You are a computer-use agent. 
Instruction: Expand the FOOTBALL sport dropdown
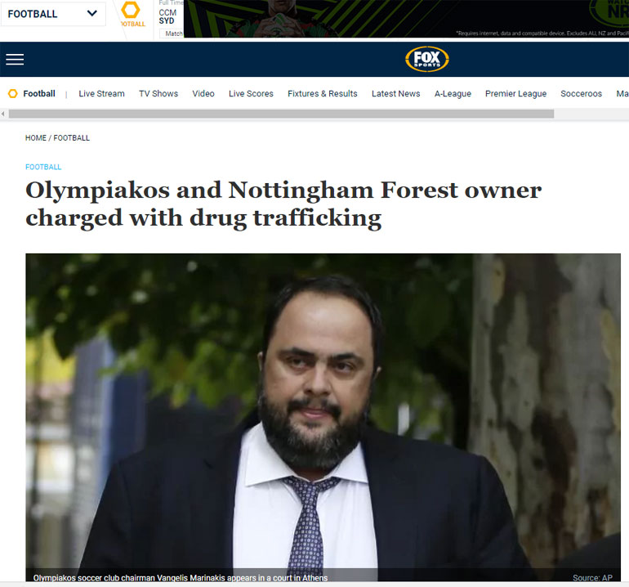[x=53, y=14]
